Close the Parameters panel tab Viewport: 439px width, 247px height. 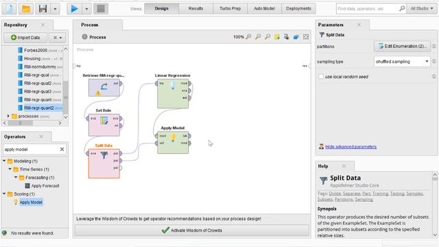point(359,25)
